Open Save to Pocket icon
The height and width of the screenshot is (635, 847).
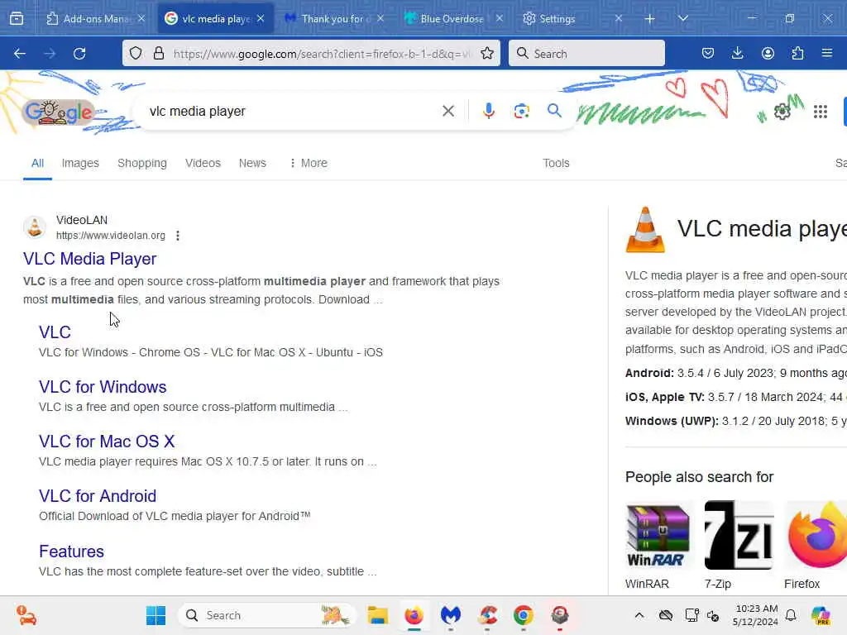pyautogui.click(x=708, y=54)
